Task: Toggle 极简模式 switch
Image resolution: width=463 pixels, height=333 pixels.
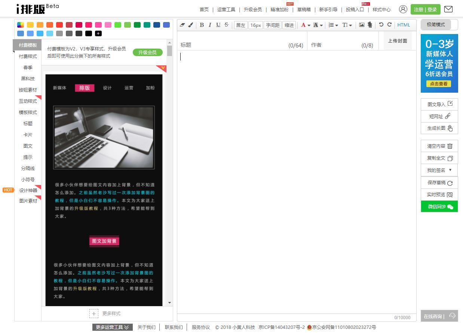Action: (x=439, y=25)
